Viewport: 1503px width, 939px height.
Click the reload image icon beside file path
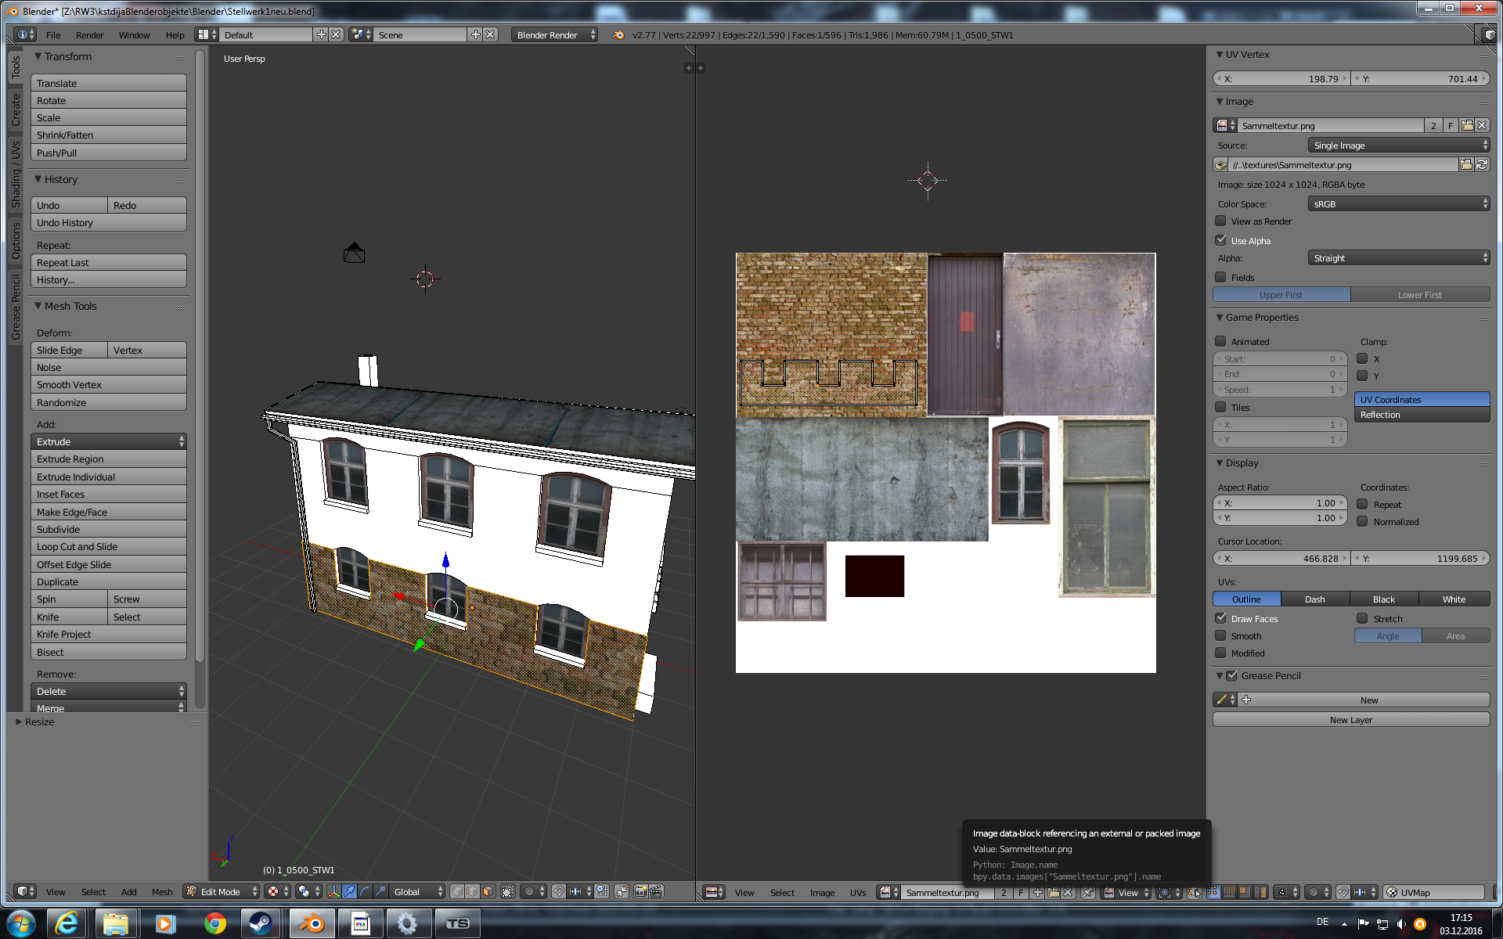(x=1482, y=164)
